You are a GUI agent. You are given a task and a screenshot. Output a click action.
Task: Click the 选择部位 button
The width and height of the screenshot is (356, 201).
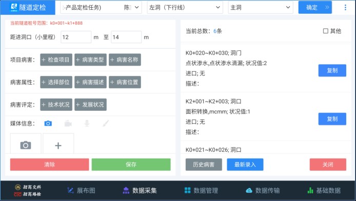56,82
